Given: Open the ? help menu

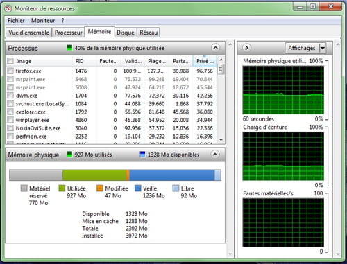Looking at the screenshot, I should (62, 21).
